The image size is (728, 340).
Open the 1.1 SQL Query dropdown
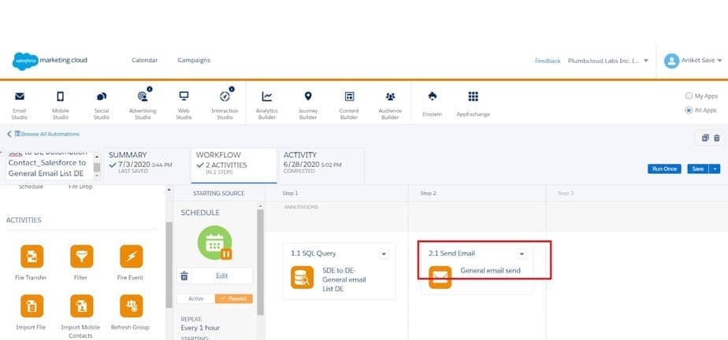click(x=384, y=253)
